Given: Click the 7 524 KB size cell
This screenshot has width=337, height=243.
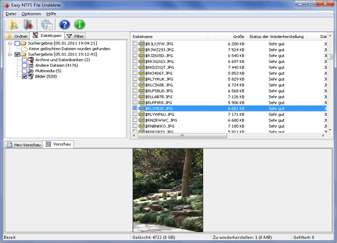Looking at the screenshot, I should [236, 50].
